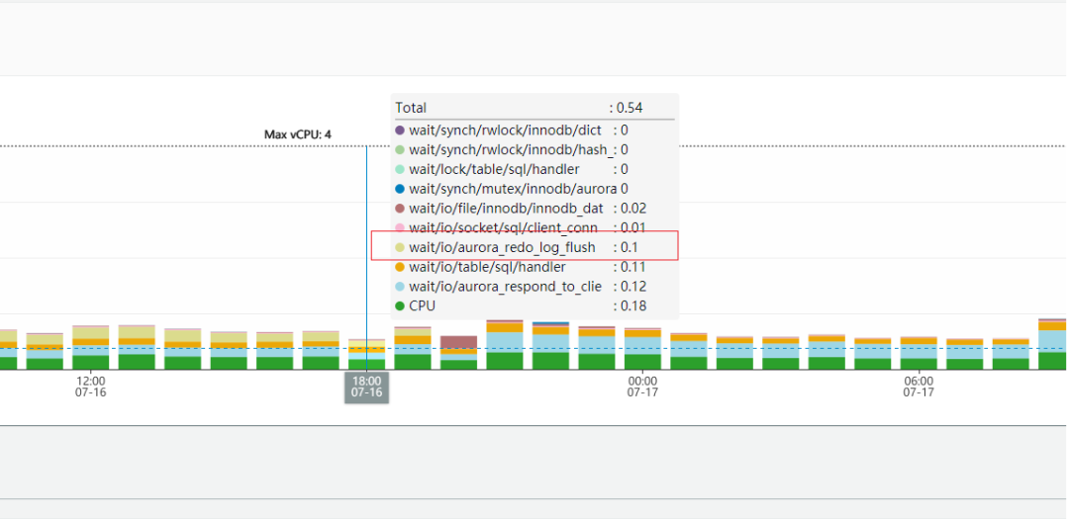Click the pink socket/sql/client_conn legend dot

(400, 228)
